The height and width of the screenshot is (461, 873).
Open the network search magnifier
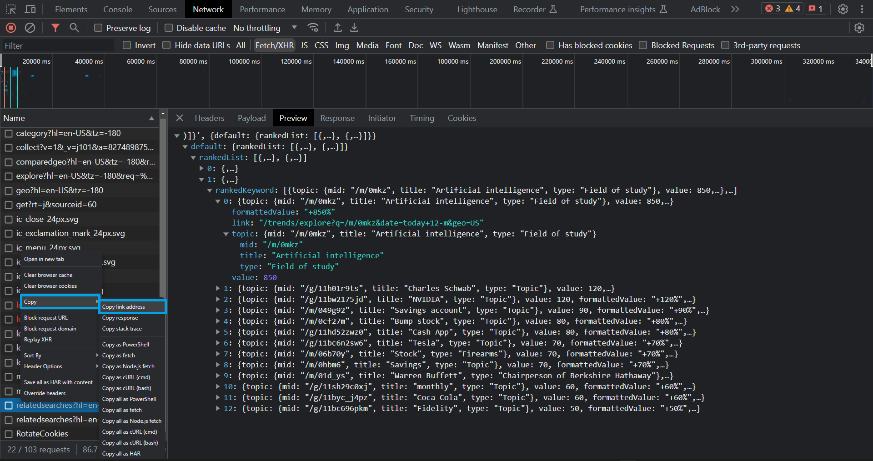[74, 28]
